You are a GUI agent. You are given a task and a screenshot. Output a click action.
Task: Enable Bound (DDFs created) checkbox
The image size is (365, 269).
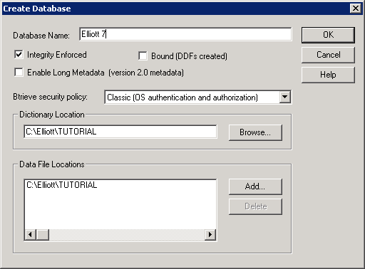pos(143,56)
